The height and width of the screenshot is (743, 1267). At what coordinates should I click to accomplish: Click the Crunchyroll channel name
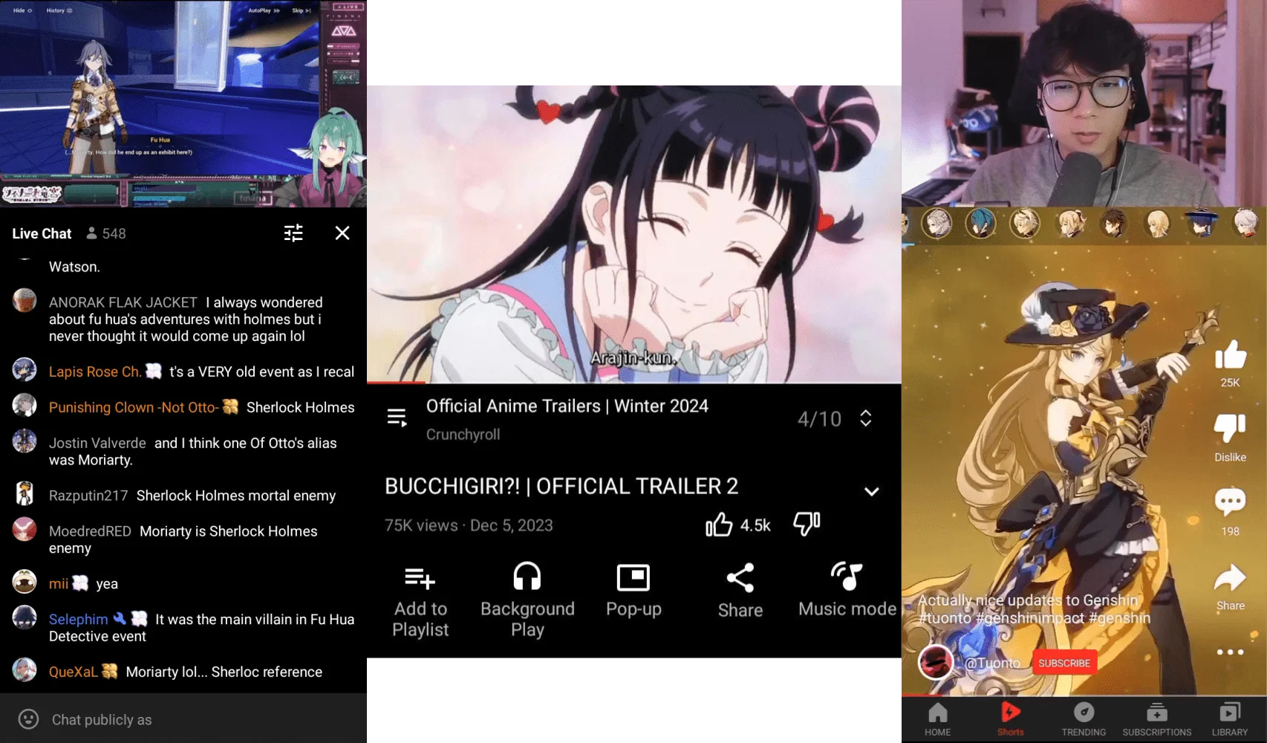click(463, 435)
